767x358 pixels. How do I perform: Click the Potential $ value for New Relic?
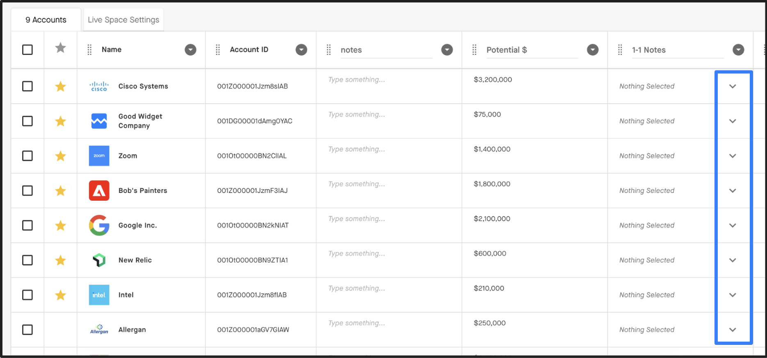[490, 254]
